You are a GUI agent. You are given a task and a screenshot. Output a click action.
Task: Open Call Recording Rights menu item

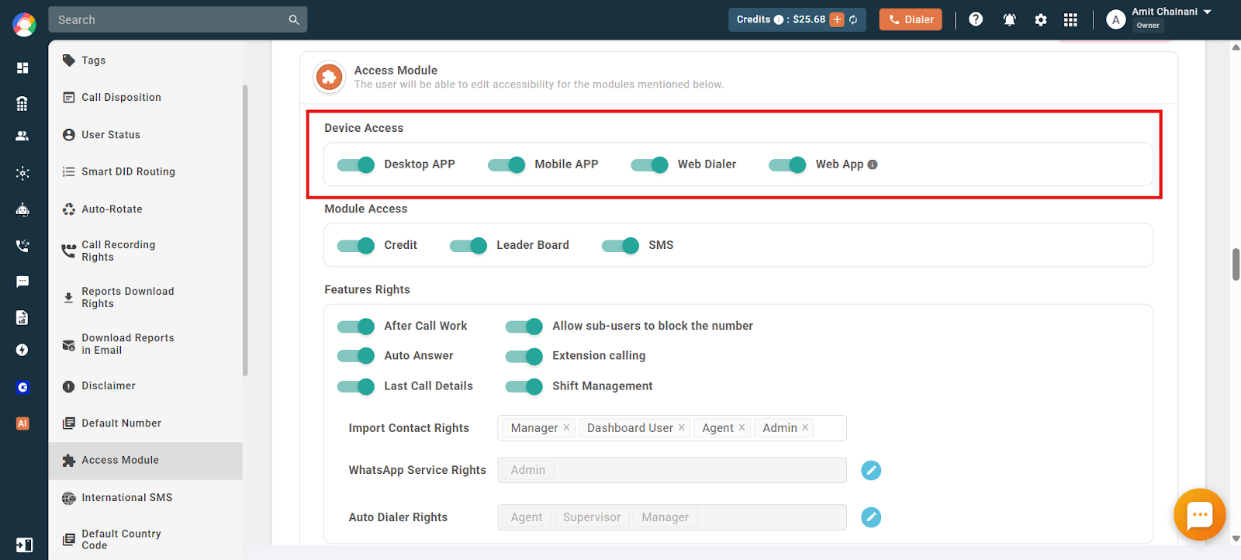point(145,251)
